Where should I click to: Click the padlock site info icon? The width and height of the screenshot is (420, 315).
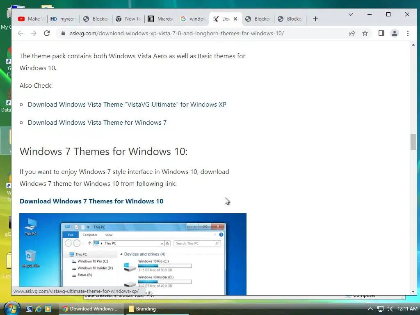[63, 33]
